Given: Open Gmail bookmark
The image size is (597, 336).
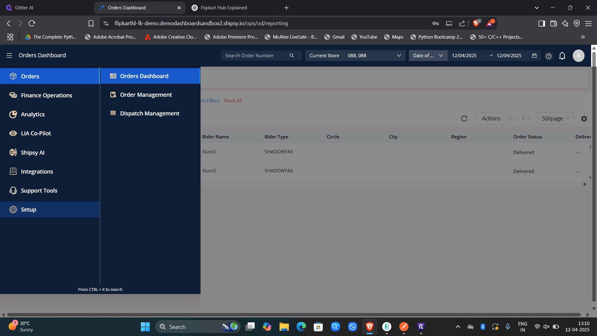Looking at the screenshot, I should tap(334, 37).
